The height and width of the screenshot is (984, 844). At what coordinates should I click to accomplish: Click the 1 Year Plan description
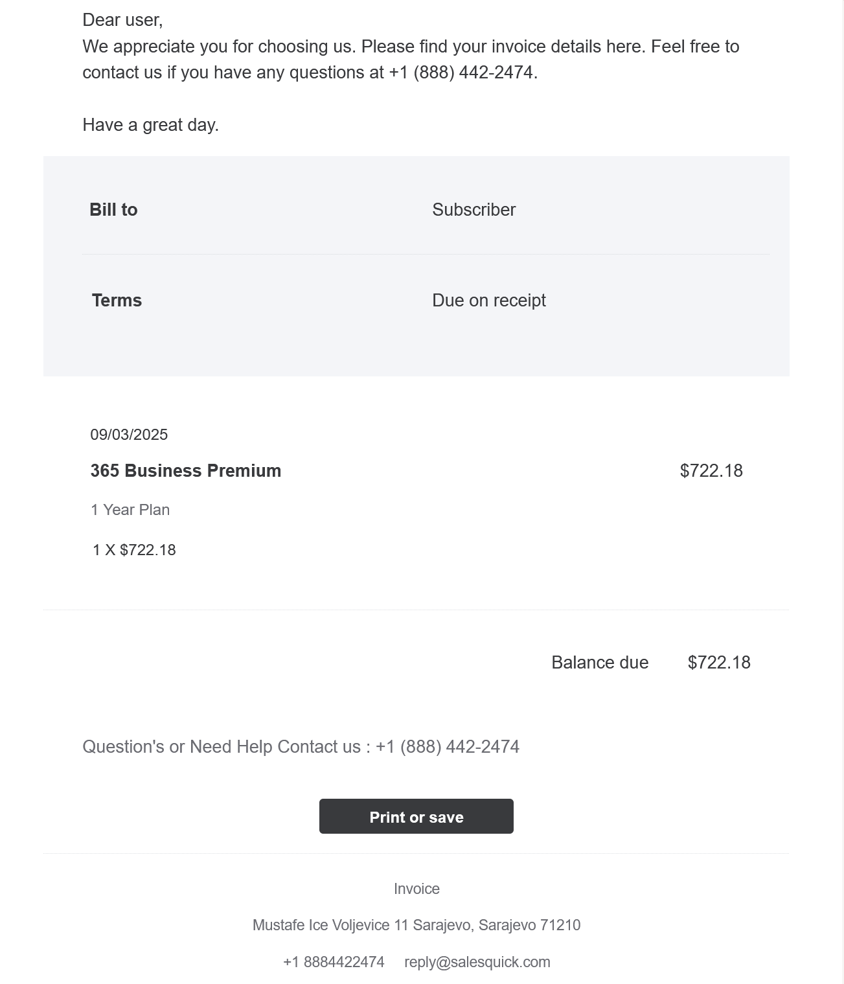130,510
